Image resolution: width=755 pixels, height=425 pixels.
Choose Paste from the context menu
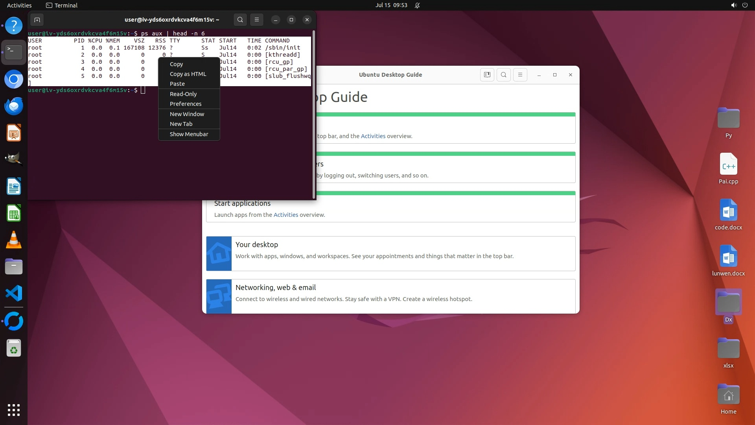(177, 84)
